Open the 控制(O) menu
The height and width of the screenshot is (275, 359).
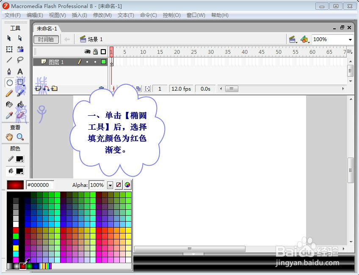(172, 15)
